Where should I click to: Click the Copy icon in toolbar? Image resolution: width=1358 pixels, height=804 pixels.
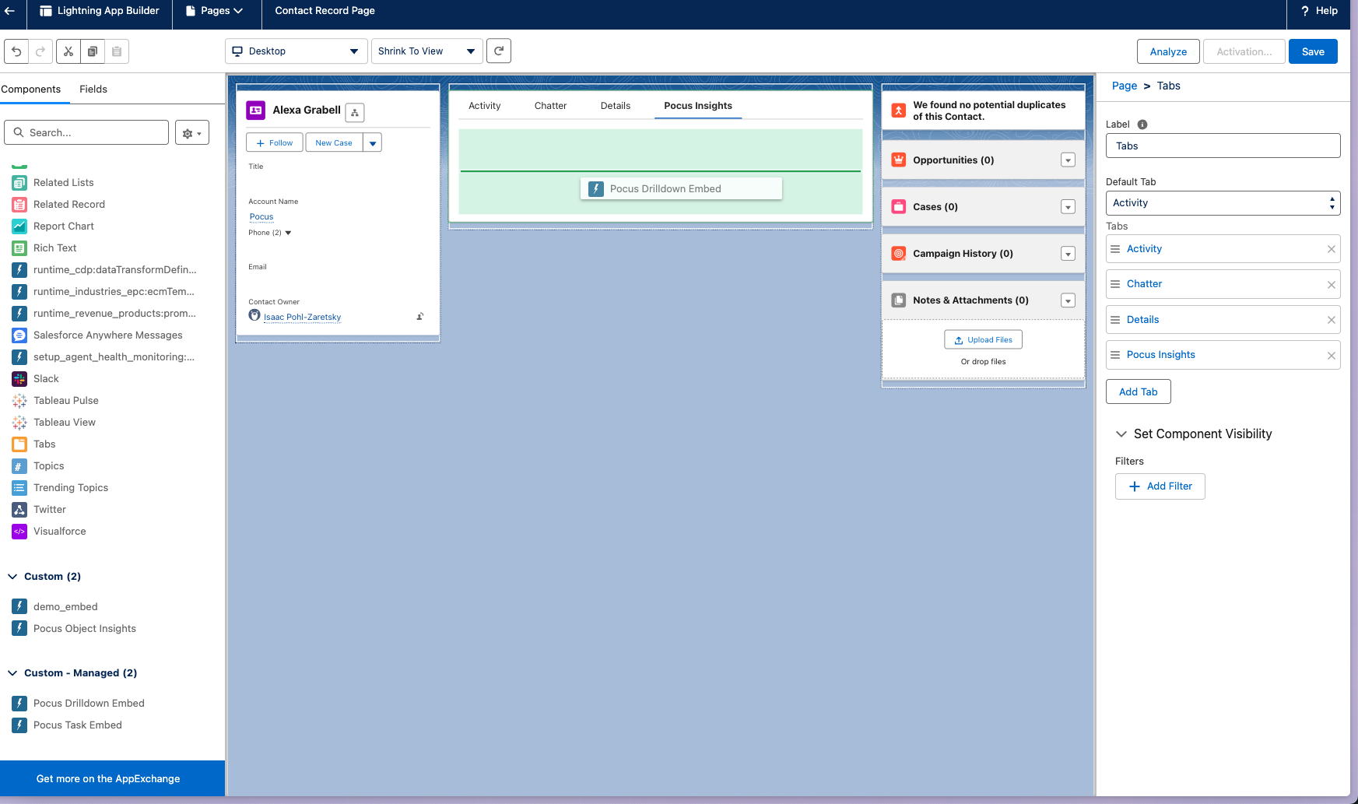click(x=93, y=51)
